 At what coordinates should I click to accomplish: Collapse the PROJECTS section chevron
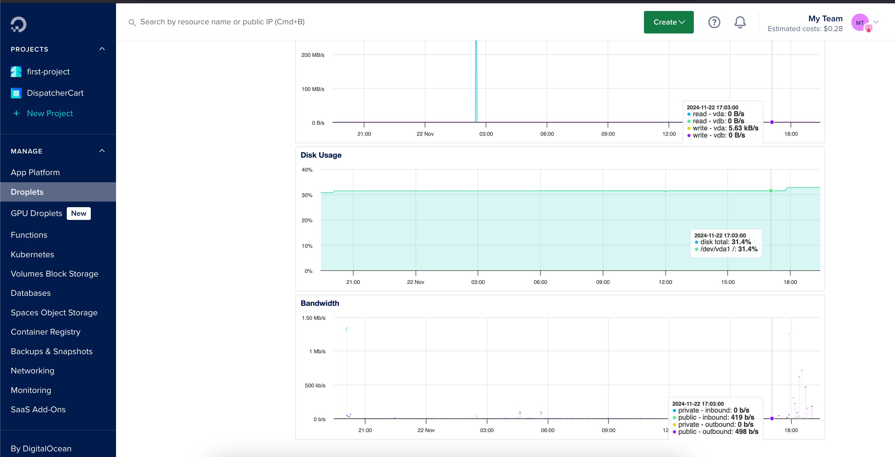[102, 49]
